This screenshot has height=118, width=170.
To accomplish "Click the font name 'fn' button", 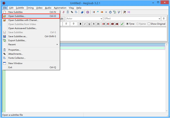I will point(98,24).
